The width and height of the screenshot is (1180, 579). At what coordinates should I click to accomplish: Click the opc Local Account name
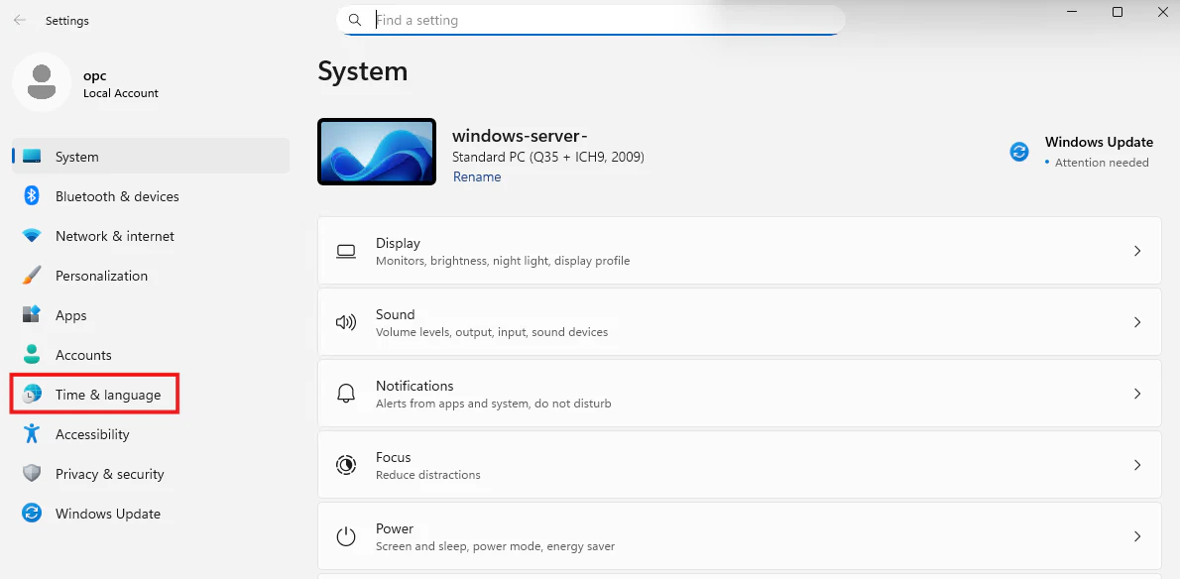tap(120, 84)
